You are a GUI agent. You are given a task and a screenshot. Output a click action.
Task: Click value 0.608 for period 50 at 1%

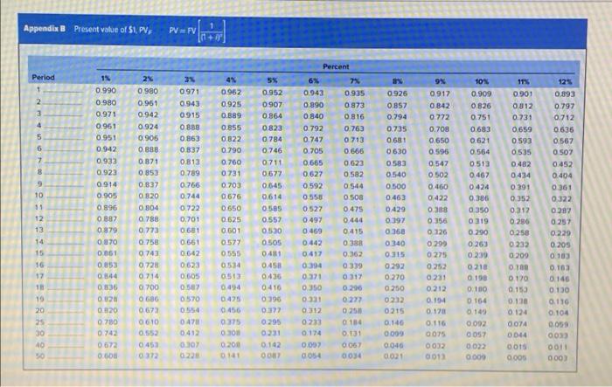click(108, 356)
